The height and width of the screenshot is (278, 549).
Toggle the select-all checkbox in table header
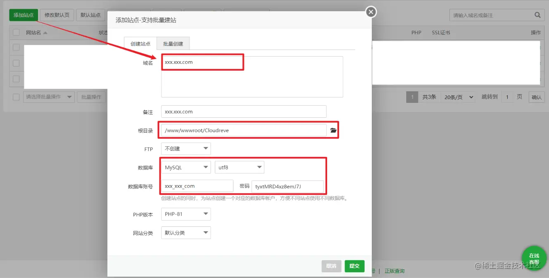pyautogui.click(x=16, y=32)
